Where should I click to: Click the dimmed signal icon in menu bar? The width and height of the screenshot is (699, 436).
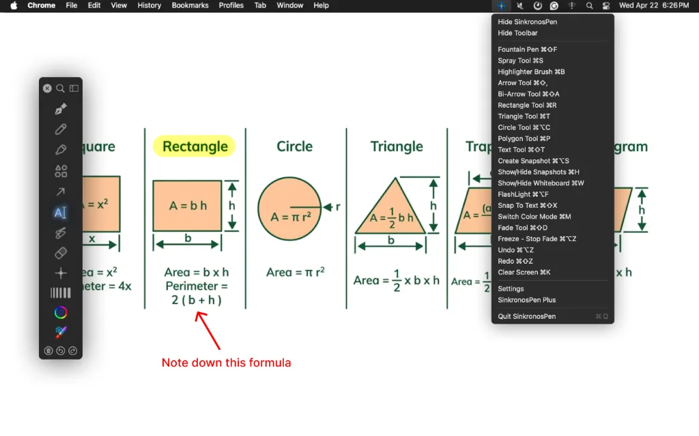click(571, 5)
